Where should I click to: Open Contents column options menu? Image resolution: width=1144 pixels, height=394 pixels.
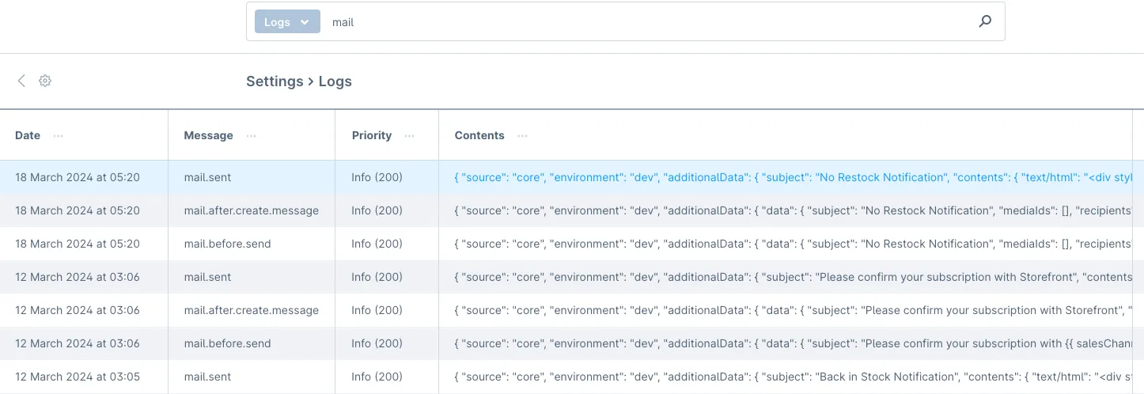point(522,136)
